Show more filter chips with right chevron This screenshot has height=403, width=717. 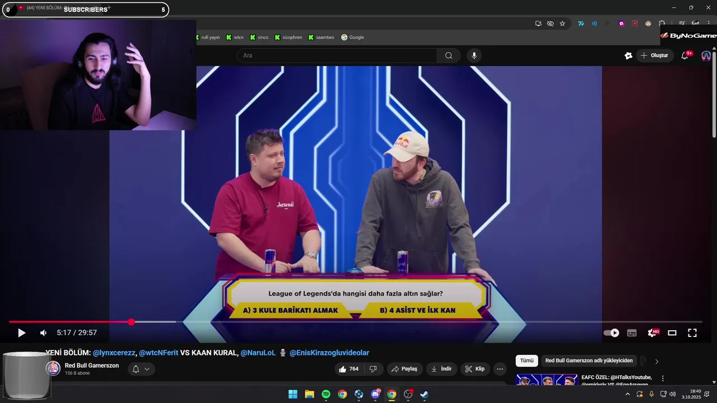[657, 361]
